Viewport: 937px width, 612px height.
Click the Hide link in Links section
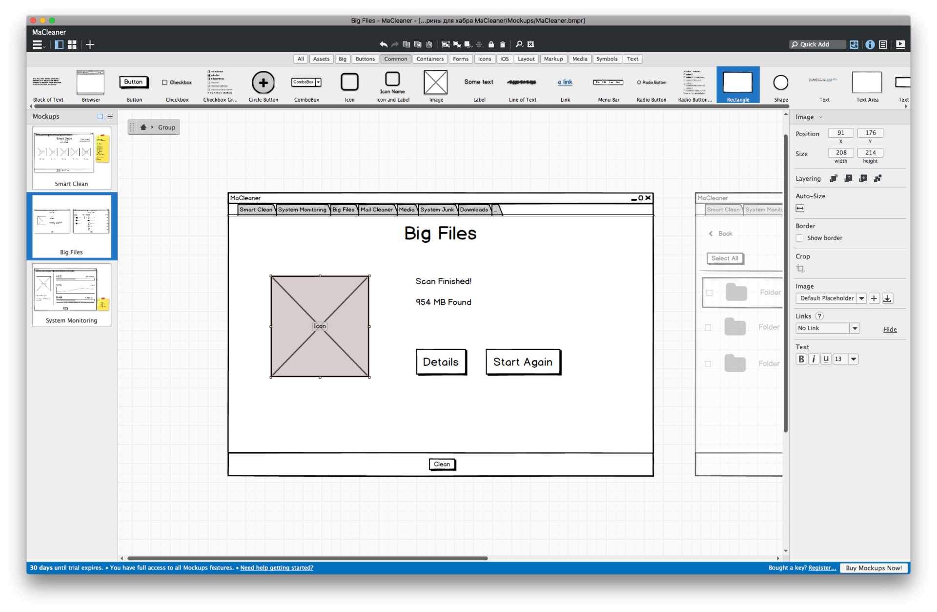click(x=890, y=330)
